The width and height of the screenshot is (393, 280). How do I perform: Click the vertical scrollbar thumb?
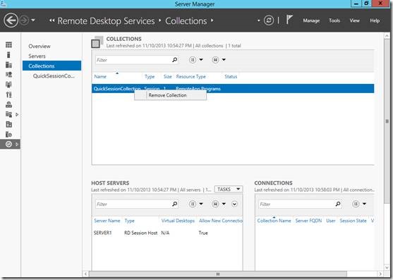[387, 121]
